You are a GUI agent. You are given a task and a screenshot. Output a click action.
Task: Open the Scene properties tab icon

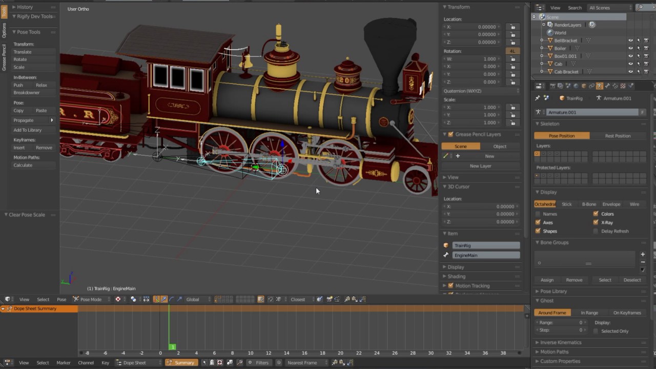click(568, 86)
